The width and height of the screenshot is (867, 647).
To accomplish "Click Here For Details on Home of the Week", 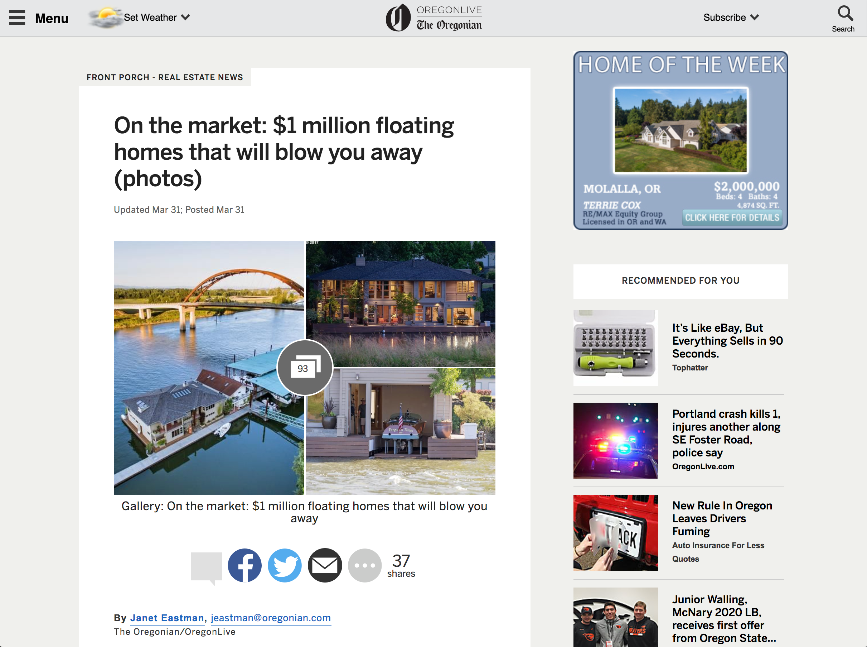I will point(732,217).
